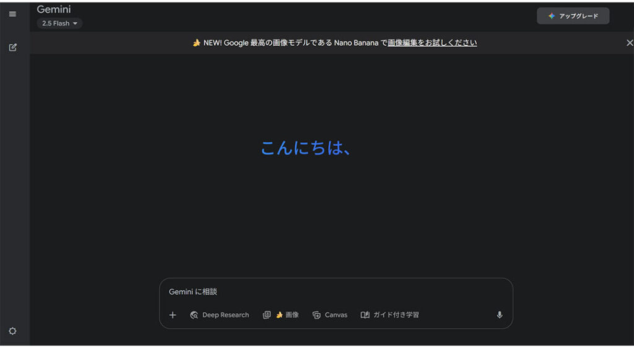Focus the Gemini に相談 prompt field

334,292
